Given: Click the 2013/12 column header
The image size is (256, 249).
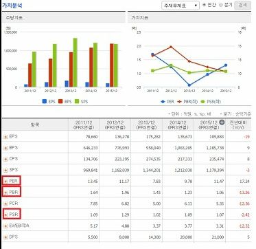Looking at the screenshot, I should (x=147, y=124).
